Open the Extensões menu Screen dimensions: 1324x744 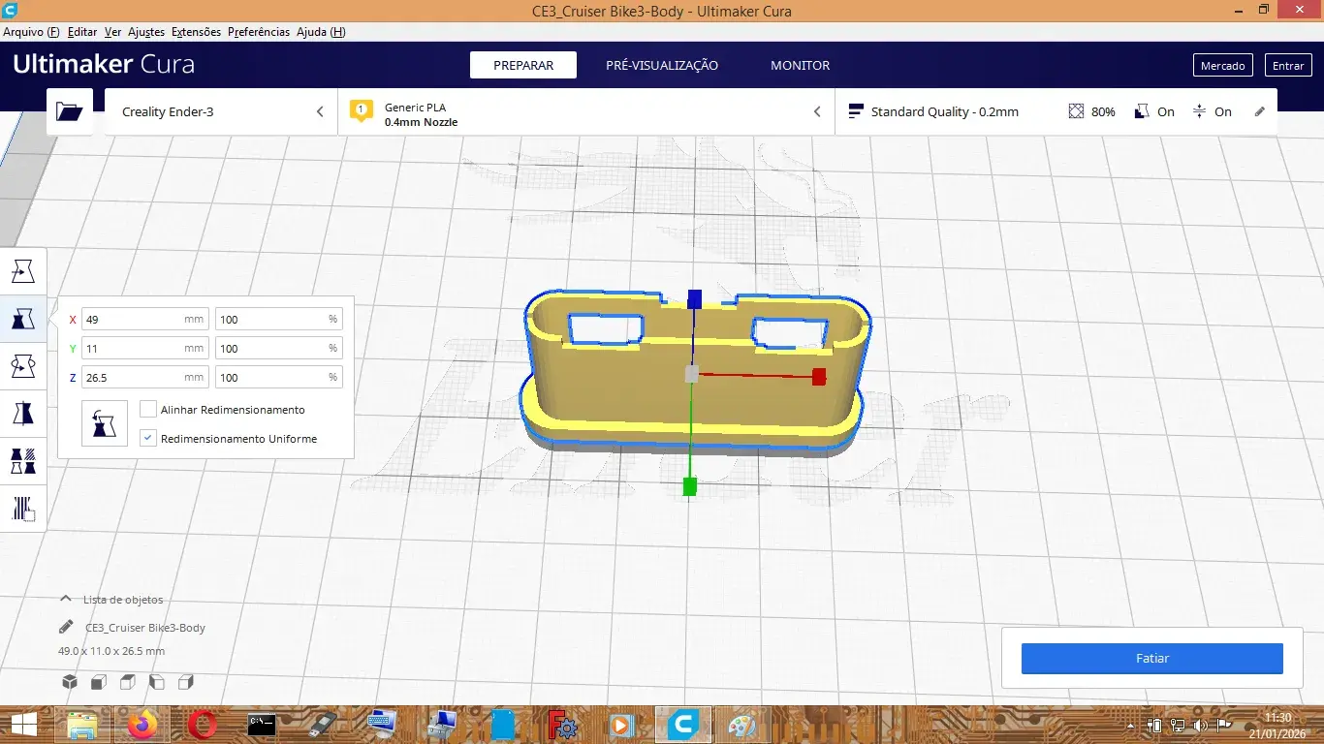point(197,32)
